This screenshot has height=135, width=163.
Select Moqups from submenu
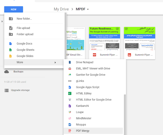point(93,125)
